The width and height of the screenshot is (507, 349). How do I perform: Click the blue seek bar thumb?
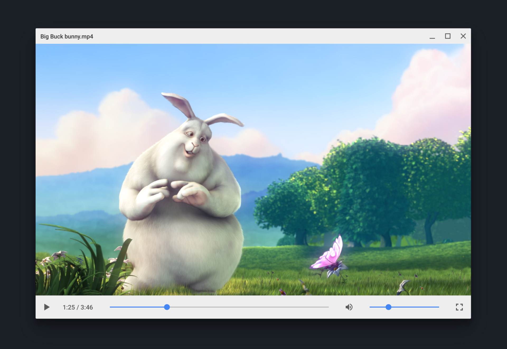coord(167,307)
